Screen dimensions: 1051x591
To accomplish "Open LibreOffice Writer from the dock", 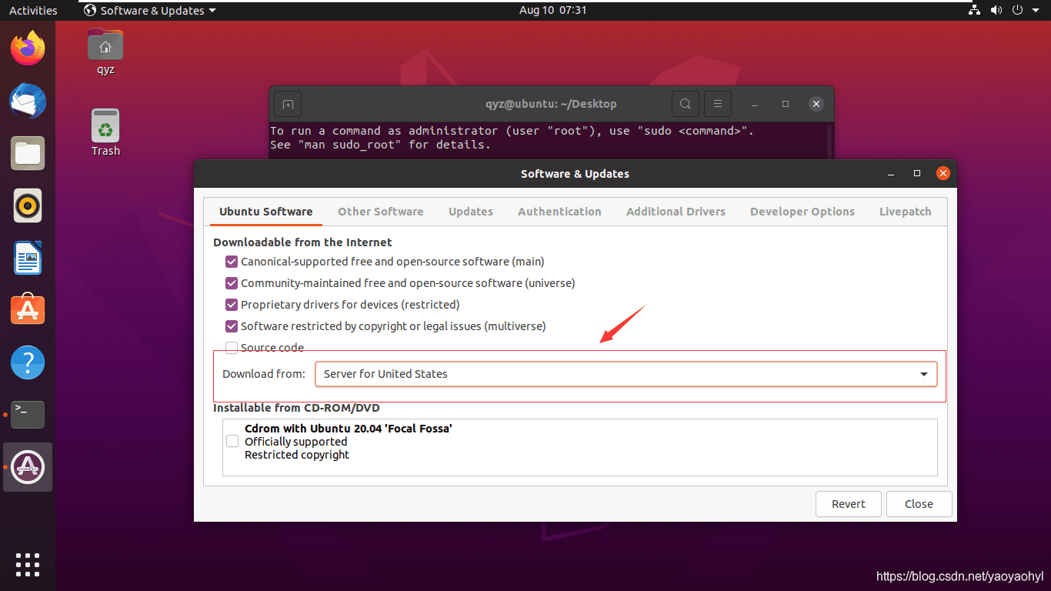I will click(x=28, y=258).
